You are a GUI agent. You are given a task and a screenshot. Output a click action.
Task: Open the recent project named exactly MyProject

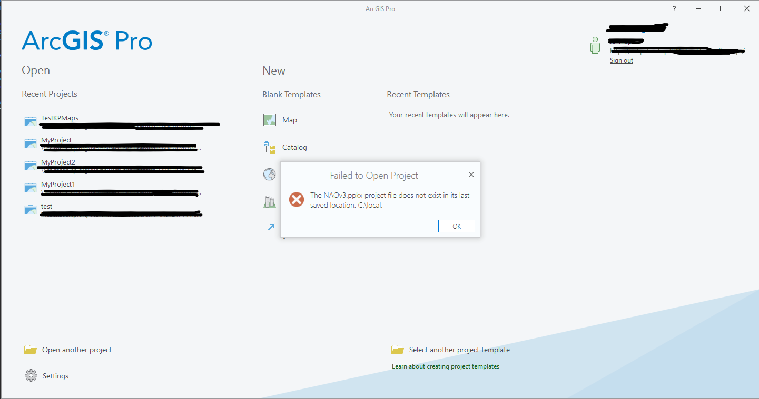[113, 144]
